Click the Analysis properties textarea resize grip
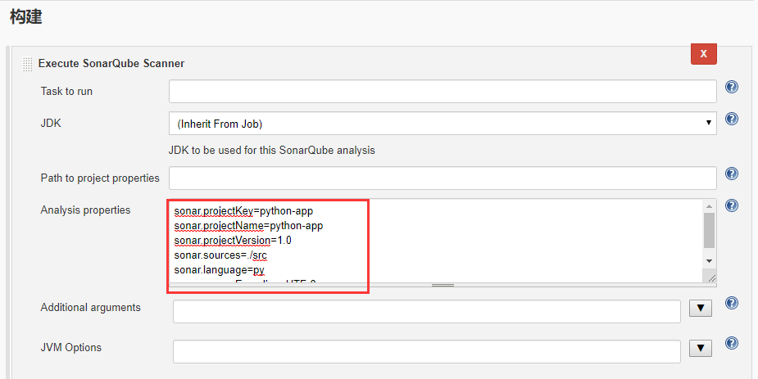Image resolution: width=758 pixels, height=379 pixels. 710,278
